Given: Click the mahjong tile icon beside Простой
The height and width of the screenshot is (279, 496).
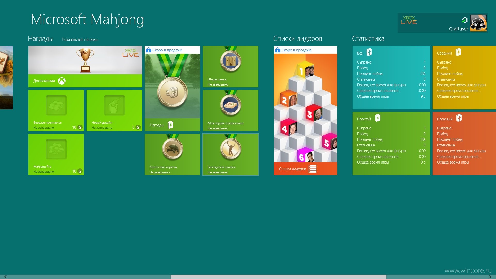Looking at the screenshot, I should 378,118.
